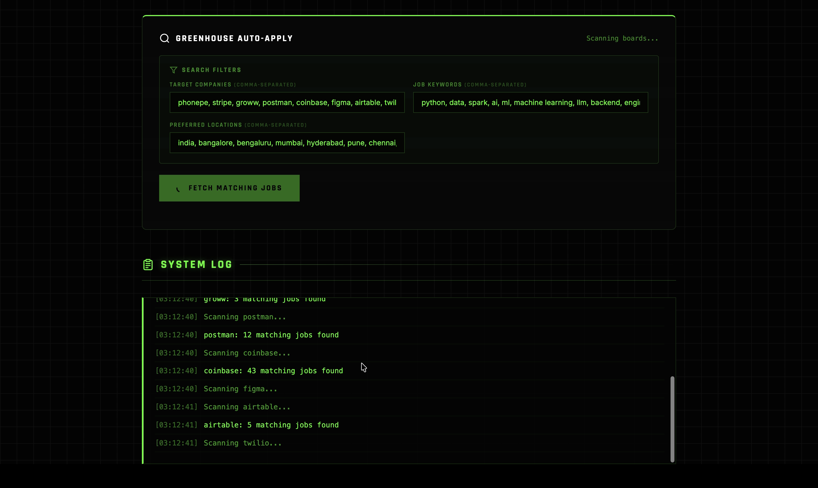Click the System Log scrollbar thumb
The width and height of the screenshot is (818, 488).
coord(672,419)
